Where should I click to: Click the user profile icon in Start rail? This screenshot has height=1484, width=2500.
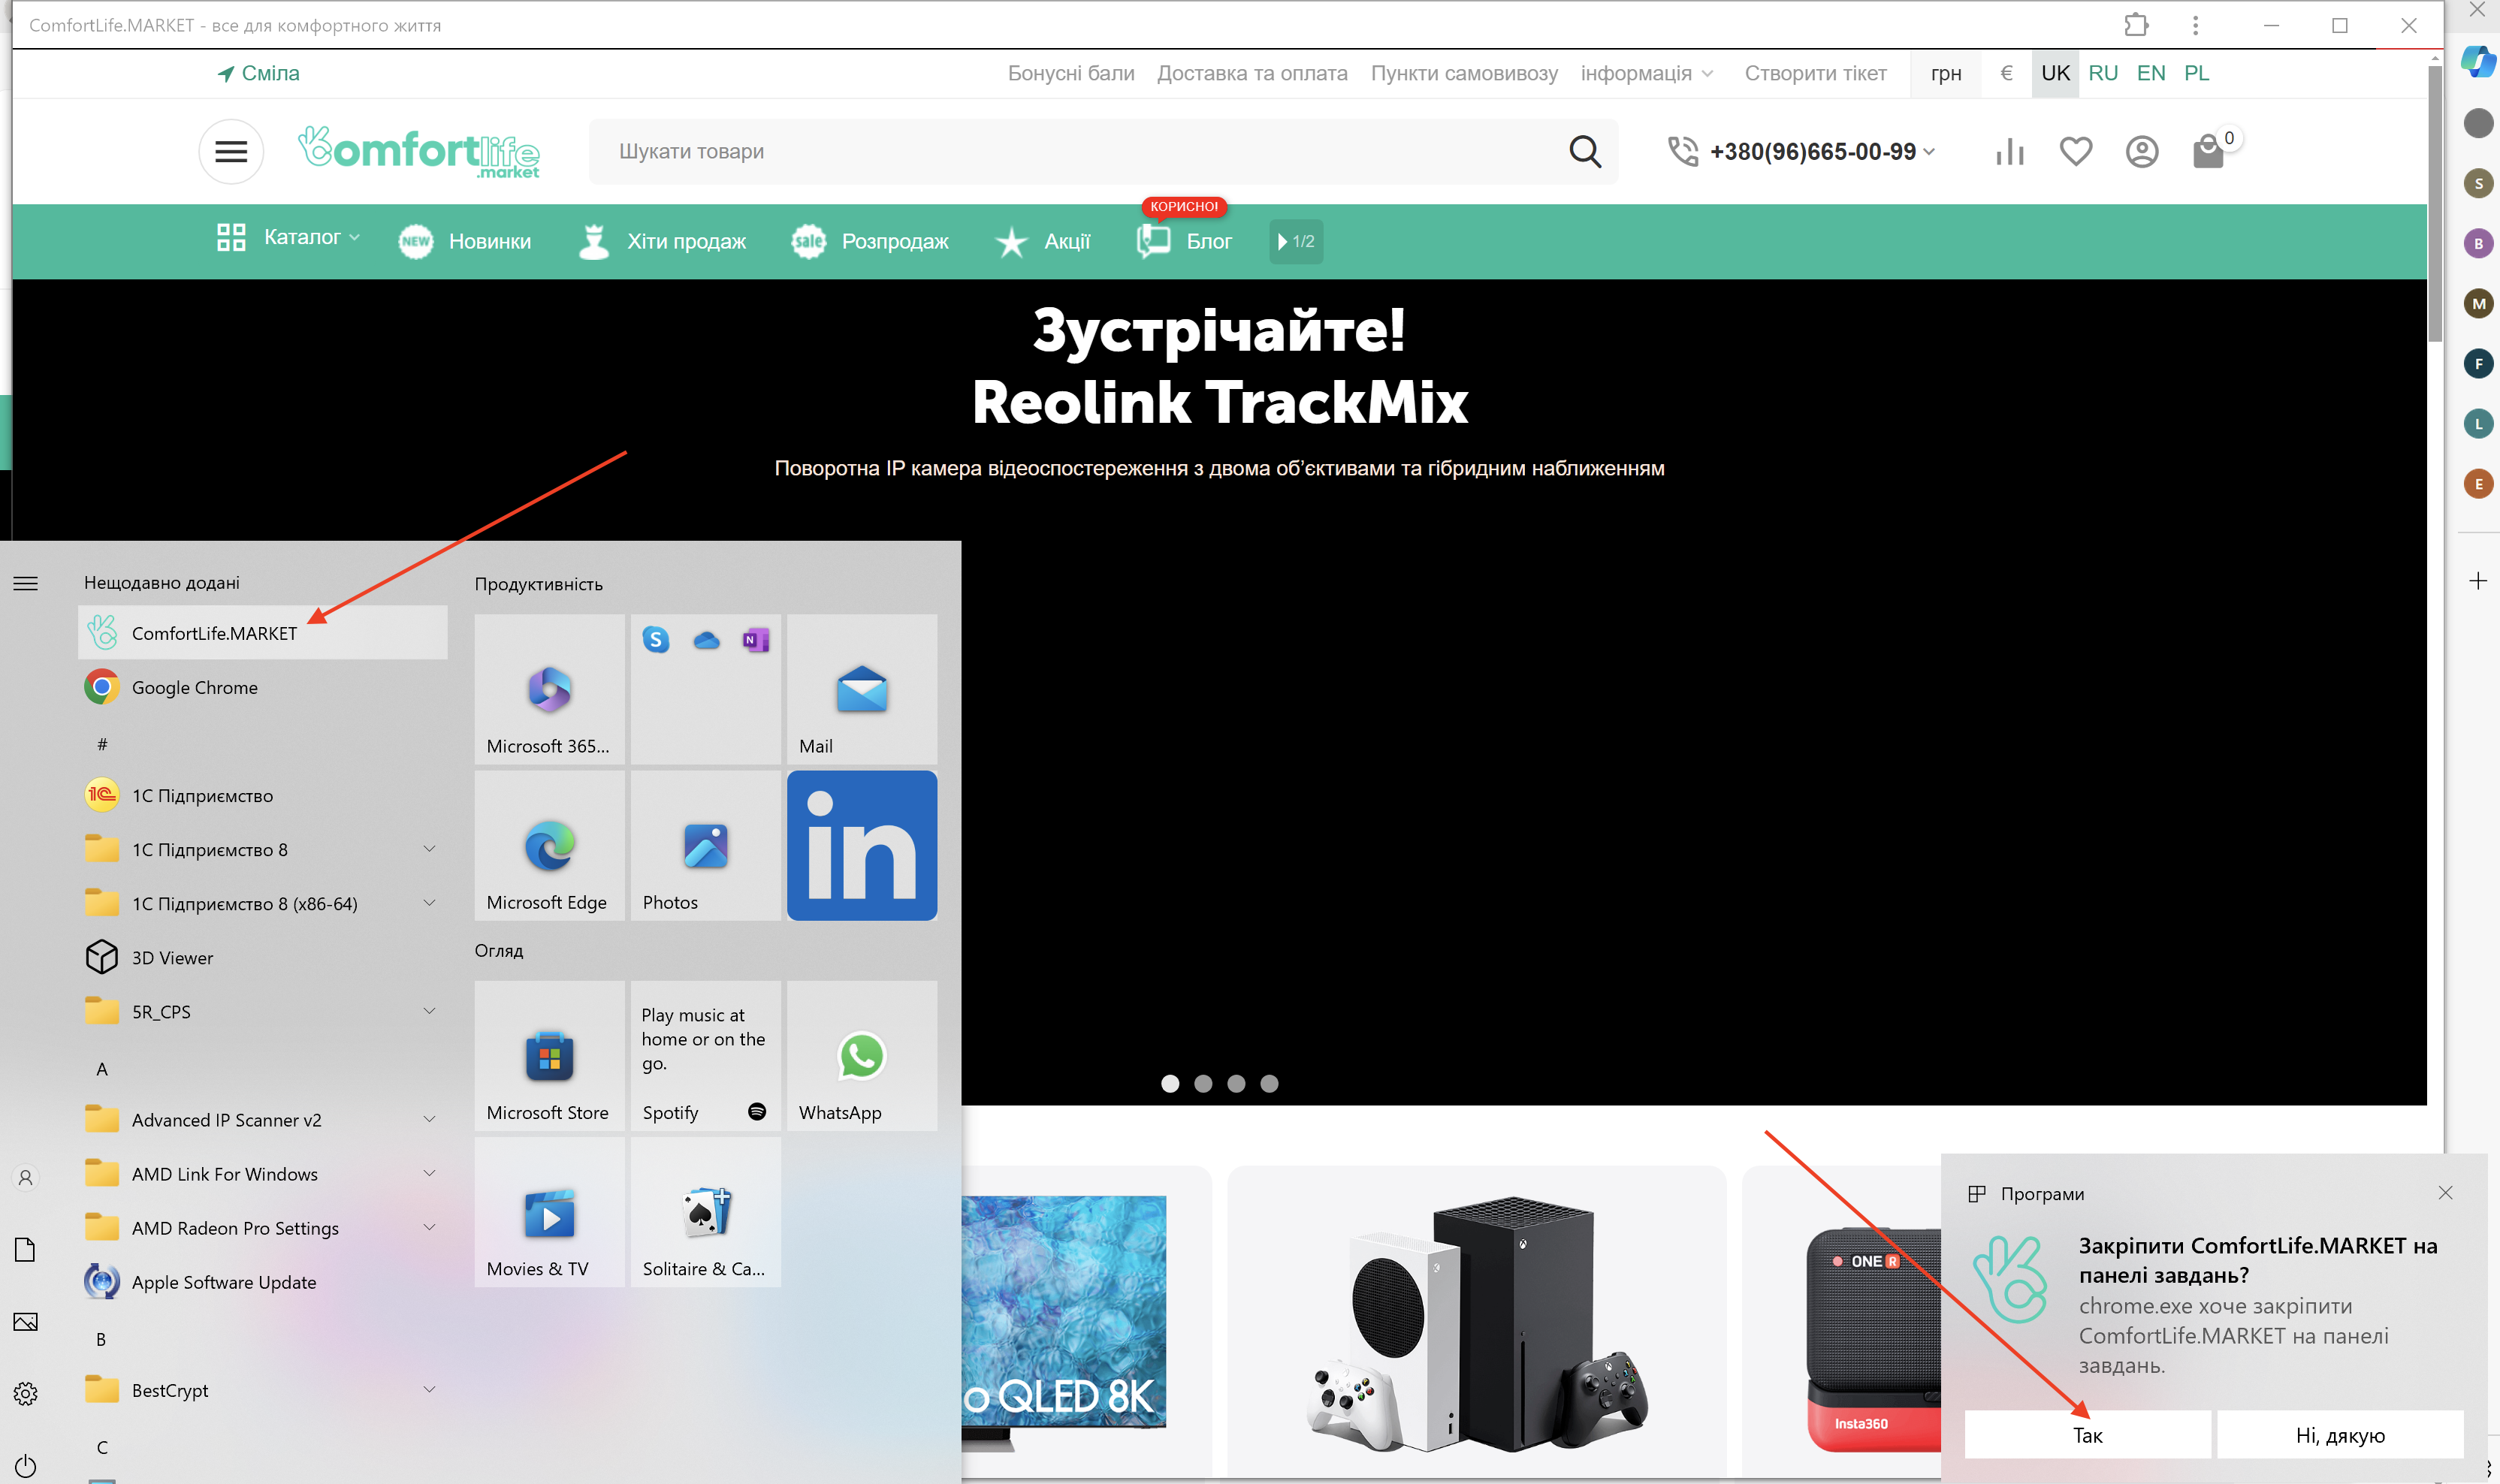[25, 1177]
